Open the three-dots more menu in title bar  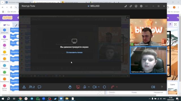tap(146, 6)
